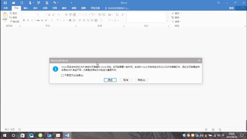Undo the last action
The width and height of the screenshot is (247, 139).
(54, 3)
